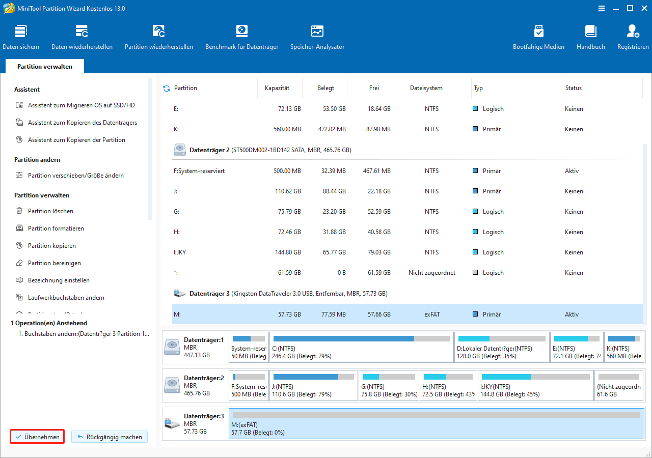Open the Daten sichern tool
The width and height of the screenshot is (652, 458).
tap(21, 37)
